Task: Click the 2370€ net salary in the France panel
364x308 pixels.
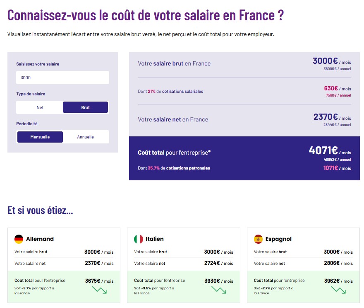Action: click(326, 117)
